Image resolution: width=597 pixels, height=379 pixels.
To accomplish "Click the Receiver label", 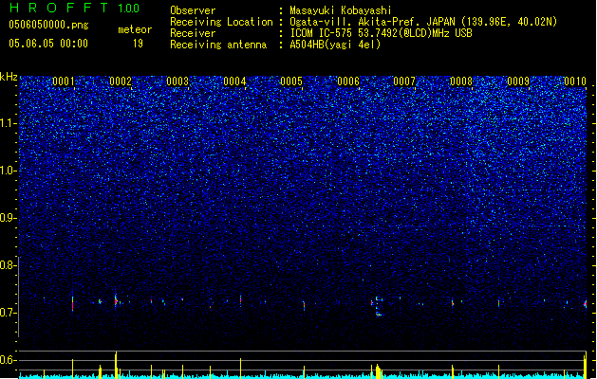I will 193,33.
